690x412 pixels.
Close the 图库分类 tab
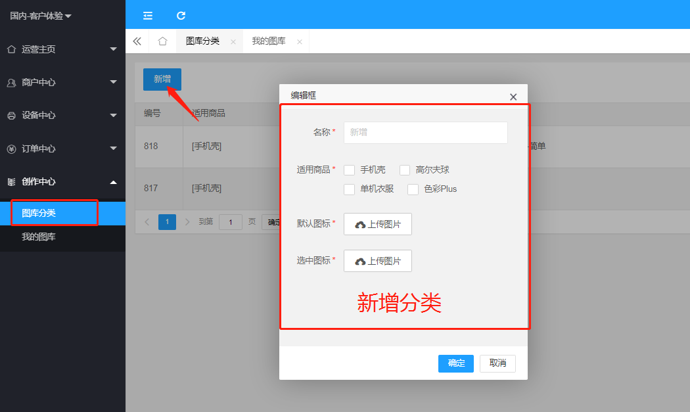click(233, 42)
